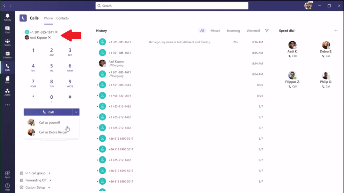Open the Calendar sidebar icon

7,55
